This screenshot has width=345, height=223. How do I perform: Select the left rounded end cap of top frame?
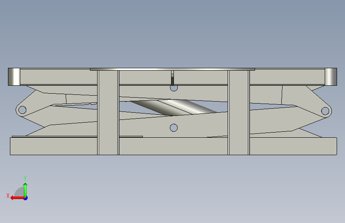(14, 77)
